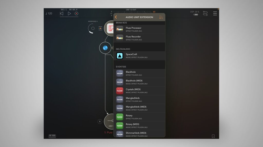Toggle the R record-enable button on channel
This screenshot has width=263, height=147.
[x=100, y=121]
